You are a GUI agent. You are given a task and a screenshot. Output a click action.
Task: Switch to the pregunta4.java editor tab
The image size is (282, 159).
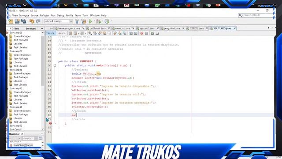tap(172, 28)
